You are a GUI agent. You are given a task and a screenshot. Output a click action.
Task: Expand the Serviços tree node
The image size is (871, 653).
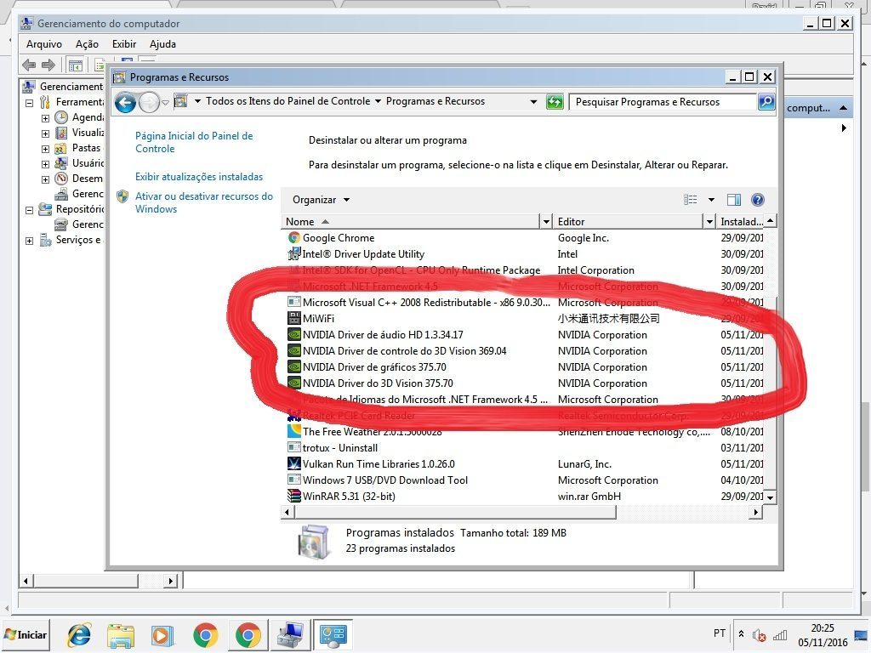(x=30, y=241)
